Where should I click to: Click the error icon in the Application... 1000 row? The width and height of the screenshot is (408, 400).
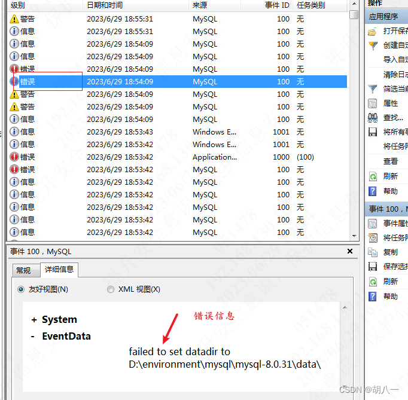click(14, 157)
